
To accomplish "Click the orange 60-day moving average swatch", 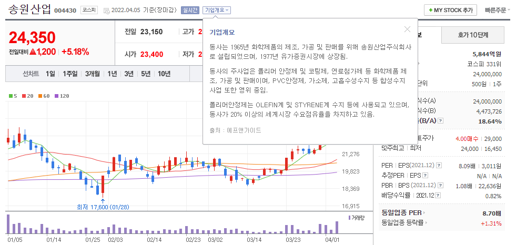I will click(x=40, y=96).
